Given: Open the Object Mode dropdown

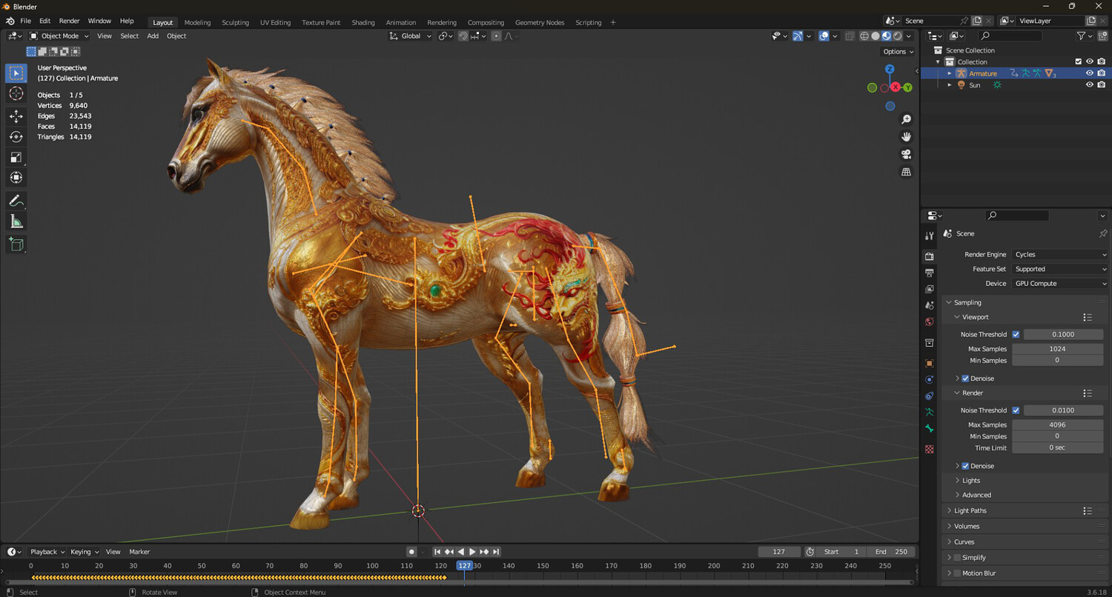Looking at the screenshot, I should tap(59, 36).
